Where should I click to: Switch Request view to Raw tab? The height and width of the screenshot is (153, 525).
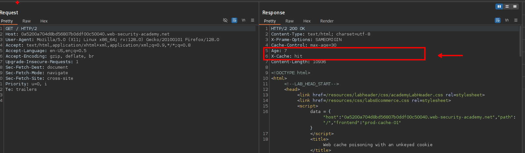tap(26, 21)
